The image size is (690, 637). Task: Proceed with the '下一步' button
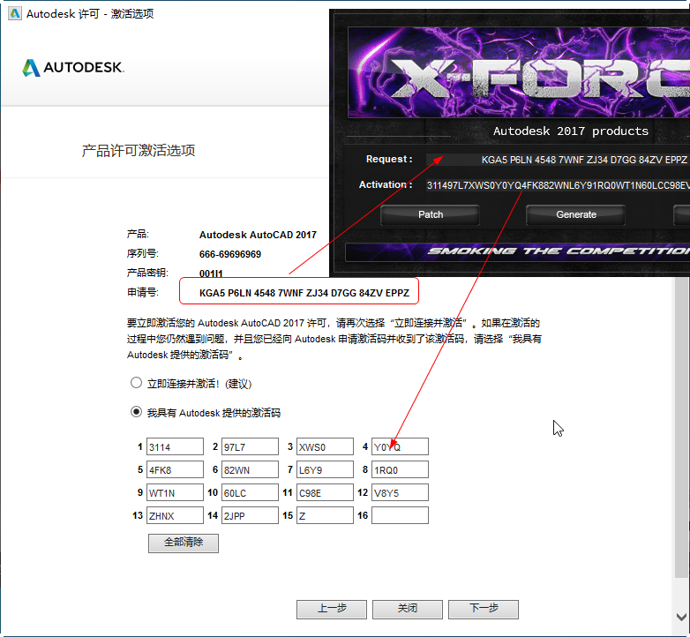coord(483,609)
